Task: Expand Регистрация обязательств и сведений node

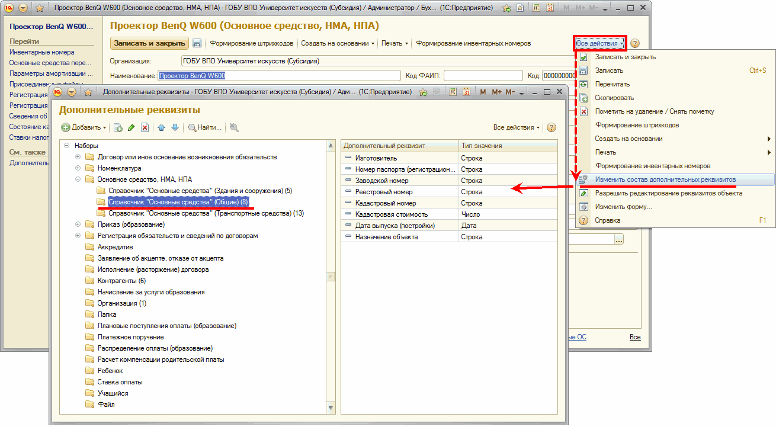Action: (x=78, y=236)
